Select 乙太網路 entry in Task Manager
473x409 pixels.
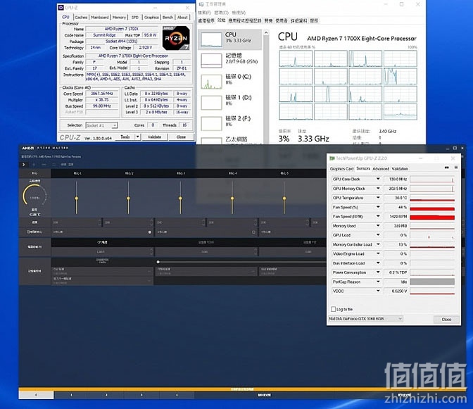230,139
